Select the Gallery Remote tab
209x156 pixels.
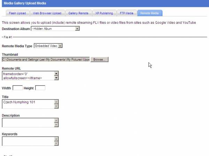pyautogui.click(x=79, y=13)
